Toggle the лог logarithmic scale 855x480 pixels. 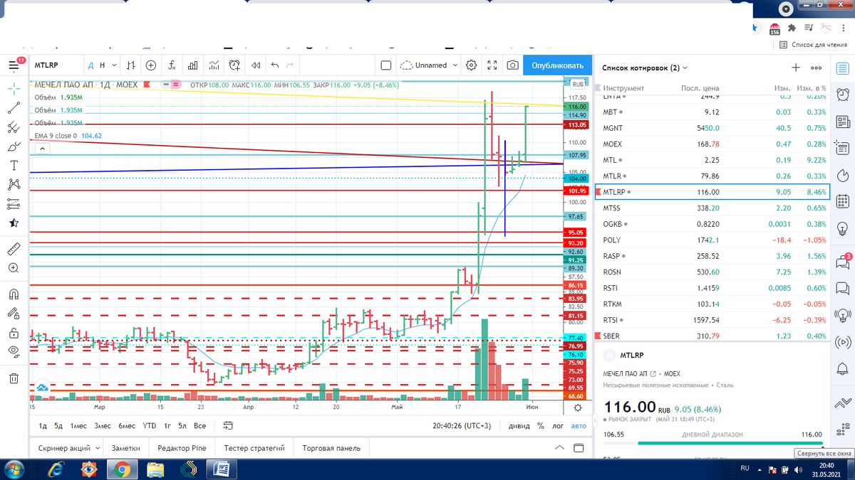558,426
